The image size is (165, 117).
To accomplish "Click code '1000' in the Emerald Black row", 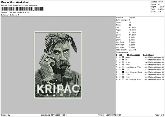I will pyautogui.click(x=145, y=72).
